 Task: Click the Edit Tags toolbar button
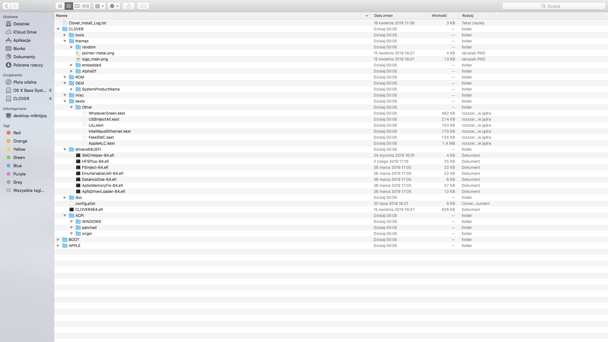[x=143, y=6]
